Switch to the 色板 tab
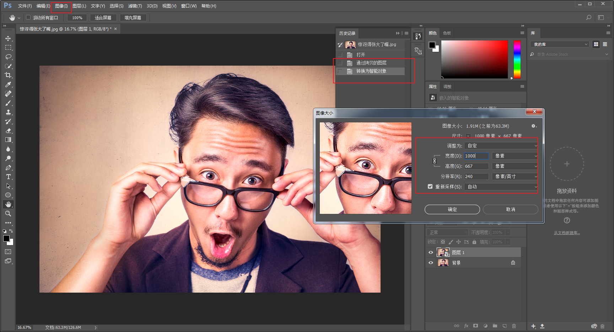Image resolution: width=614 pixels, height=332 pixels. [x=447, y=33]
